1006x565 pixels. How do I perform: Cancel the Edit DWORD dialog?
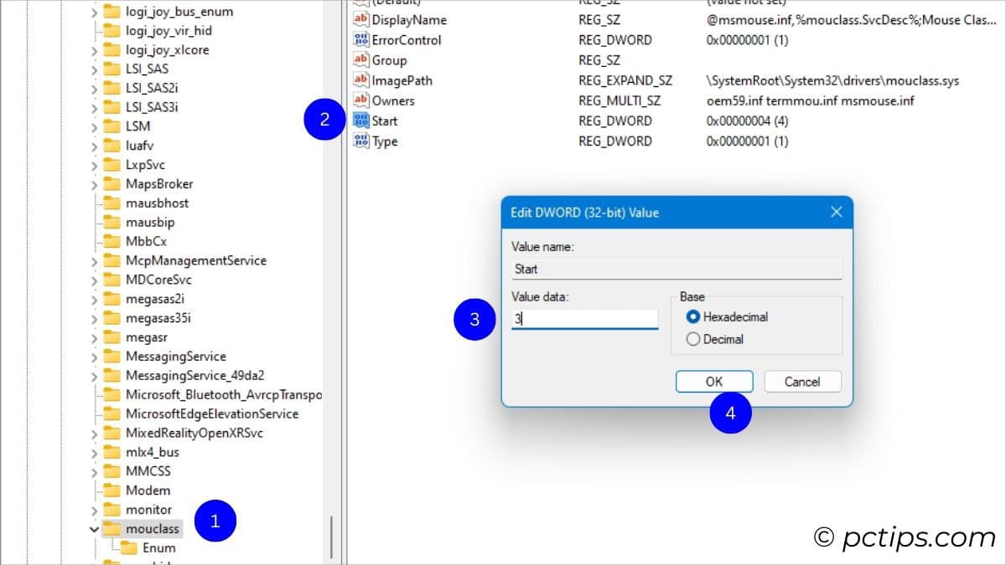point(801,382)
